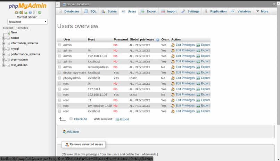Click the Documentation page icon in sidebar
Image resolution: width=280 pixels, height=161 pixels.
click(35, 13)
